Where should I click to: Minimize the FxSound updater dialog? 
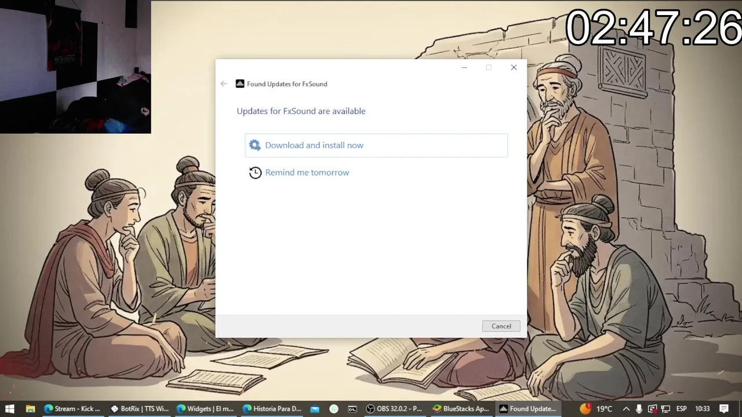464,68
